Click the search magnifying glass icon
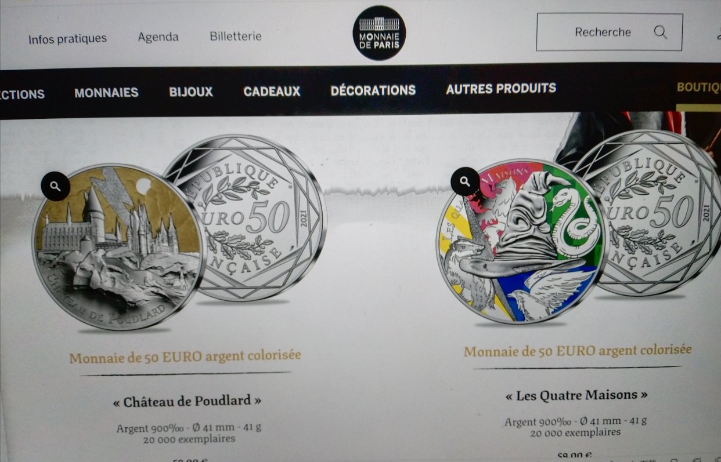Image resolution: width=721 pixels, height=462 pixels. 660,32
